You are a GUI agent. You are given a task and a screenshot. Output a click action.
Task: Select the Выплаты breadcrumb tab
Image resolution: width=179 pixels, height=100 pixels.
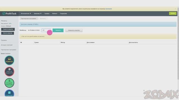click(x=43, y=19)
